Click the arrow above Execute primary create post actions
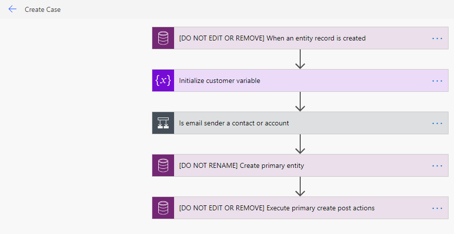Viewport: 454px width, 234px height. (x=300, y=187)
